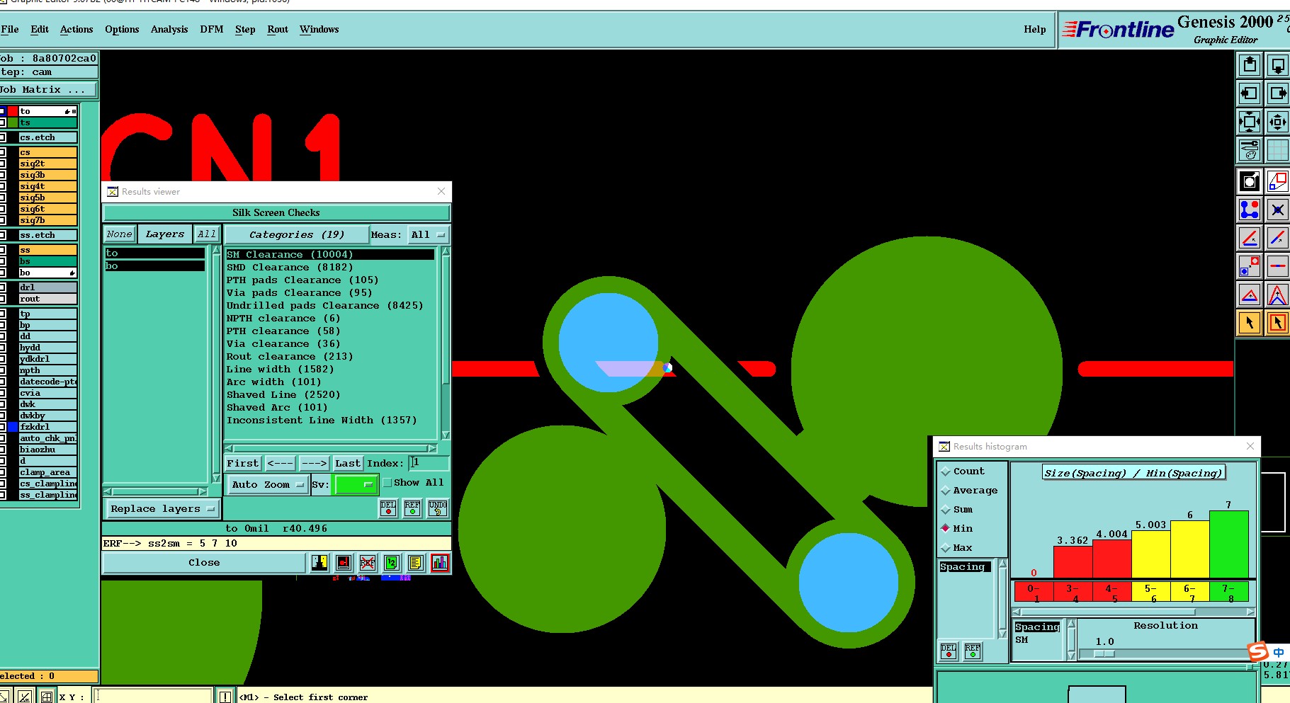Open the DFM menu

[212, 30]
